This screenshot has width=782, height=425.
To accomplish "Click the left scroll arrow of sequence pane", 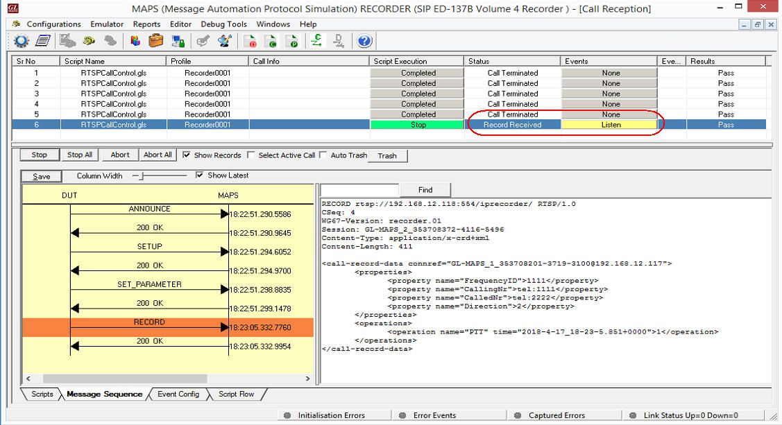I will 28,379.
